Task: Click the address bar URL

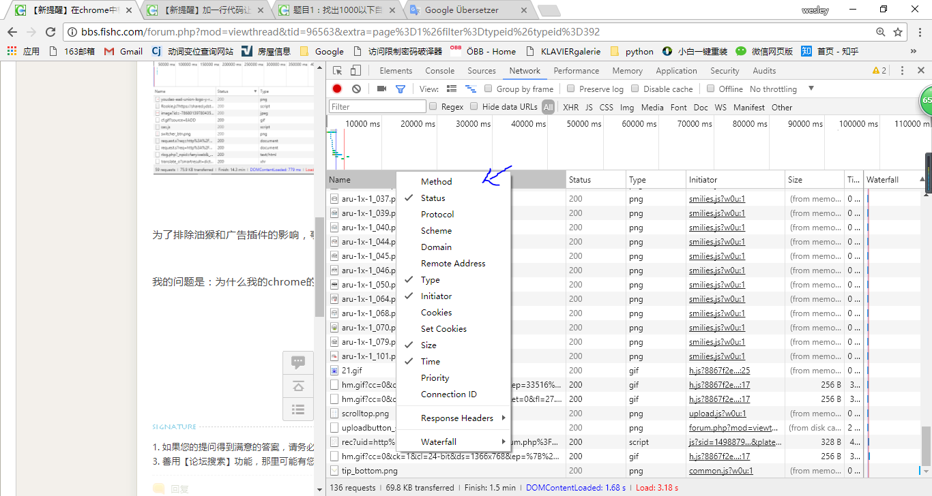Action: coord(341,32)
